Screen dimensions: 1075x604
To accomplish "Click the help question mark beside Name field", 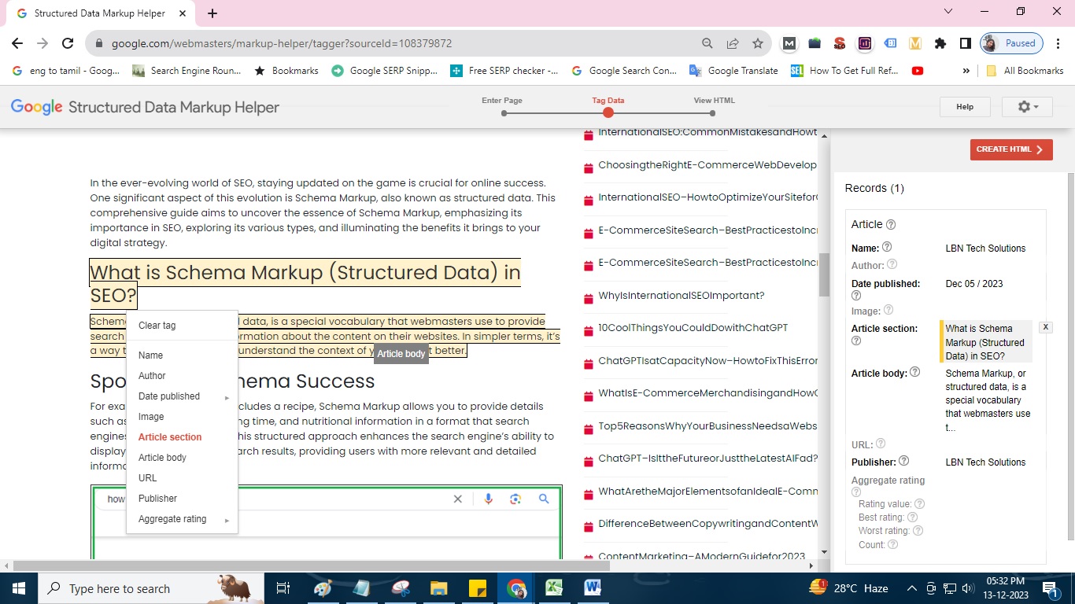I will [x=887, y=247].
